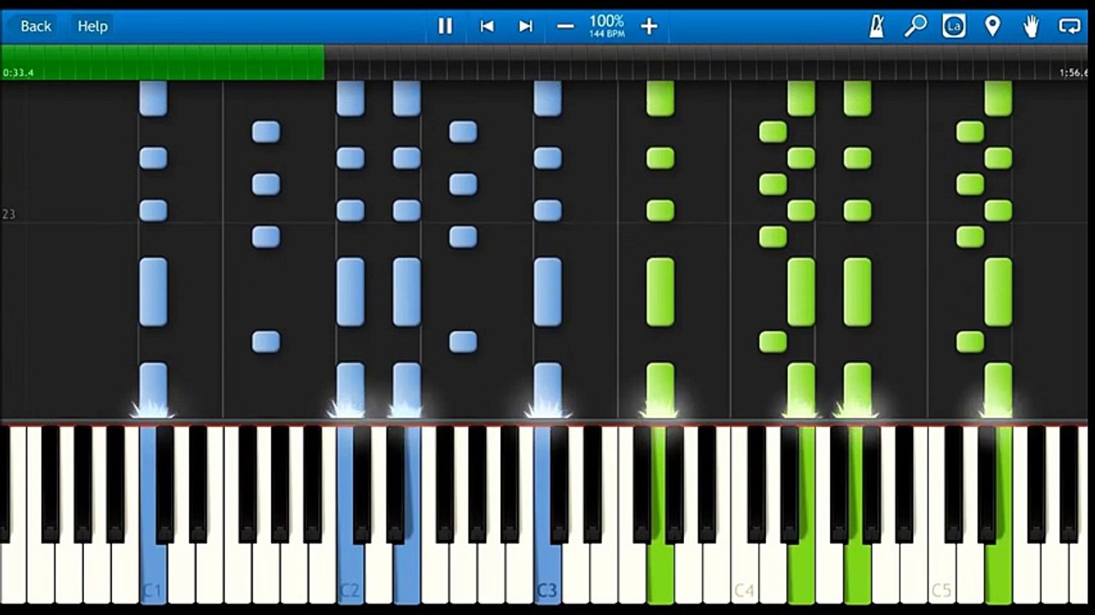Screen dimensions: 1095x615
Task: Increase playback speed with the plus button
Action: click(650, 26)
